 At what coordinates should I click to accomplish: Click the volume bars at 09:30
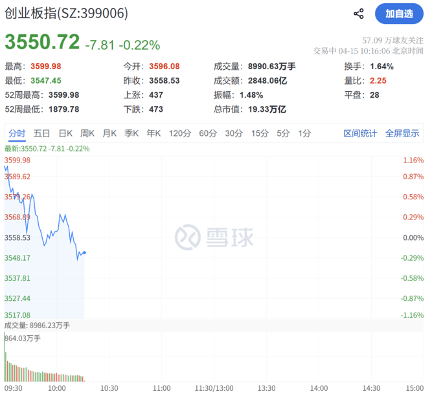[x=5, y=364]
